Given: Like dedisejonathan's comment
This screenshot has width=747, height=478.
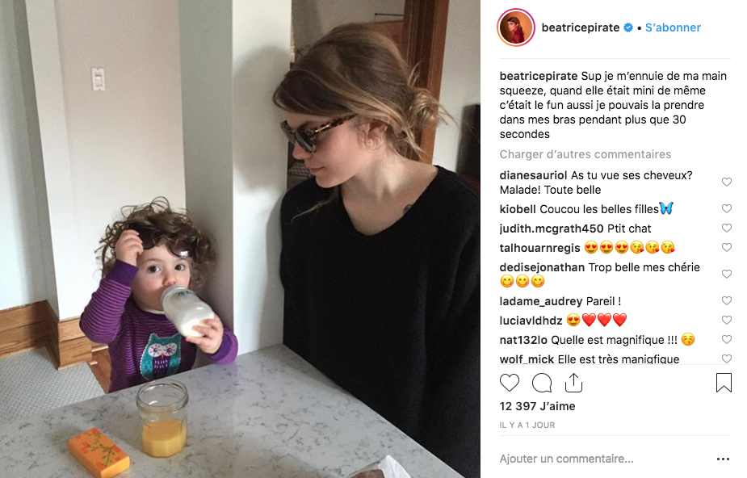Looking at the screenshot, I should tap(727, 275).
